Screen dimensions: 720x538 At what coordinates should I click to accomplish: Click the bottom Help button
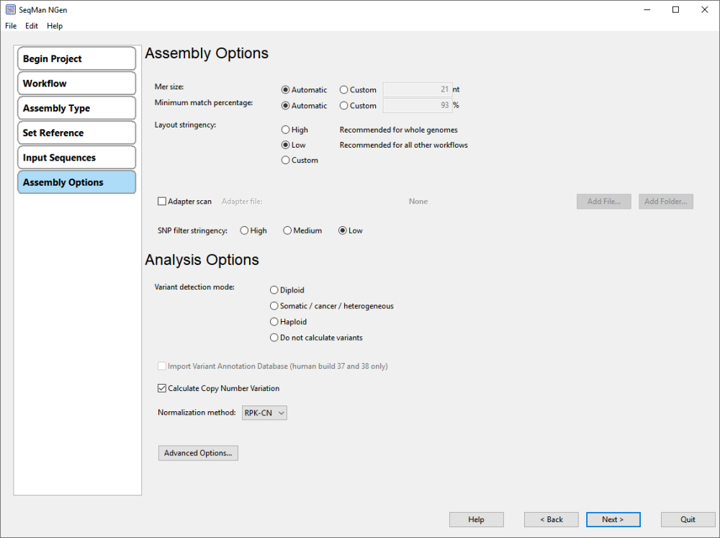point(476,519)
